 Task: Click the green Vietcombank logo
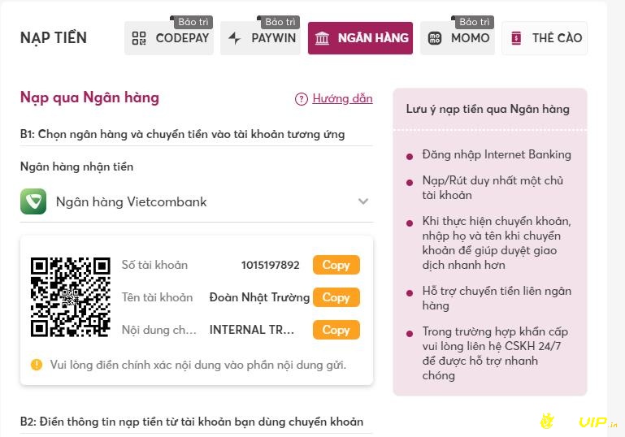33,201
